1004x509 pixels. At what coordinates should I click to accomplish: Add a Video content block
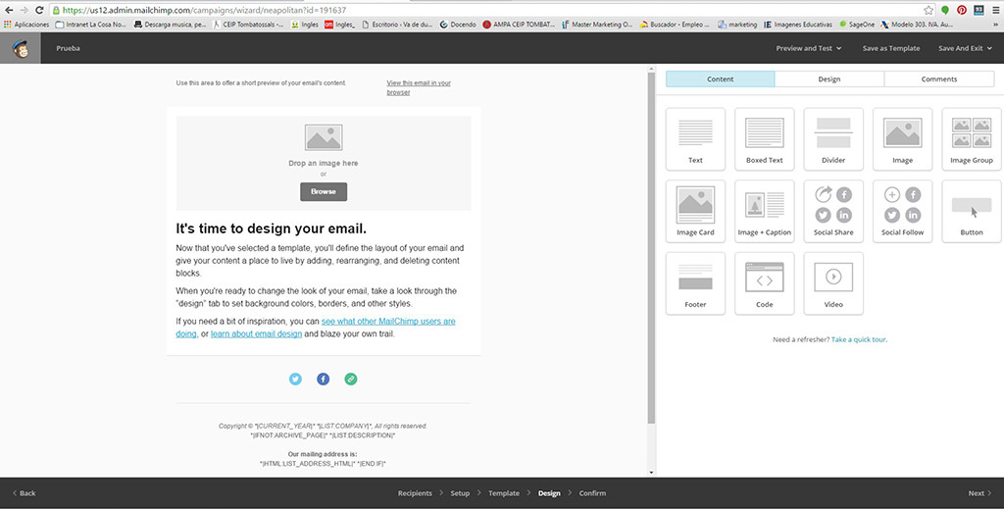coord(833,283)
